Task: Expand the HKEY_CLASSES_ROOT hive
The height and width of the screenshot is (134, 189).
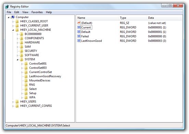Action: pyautogui.click(x=13, y=21)
